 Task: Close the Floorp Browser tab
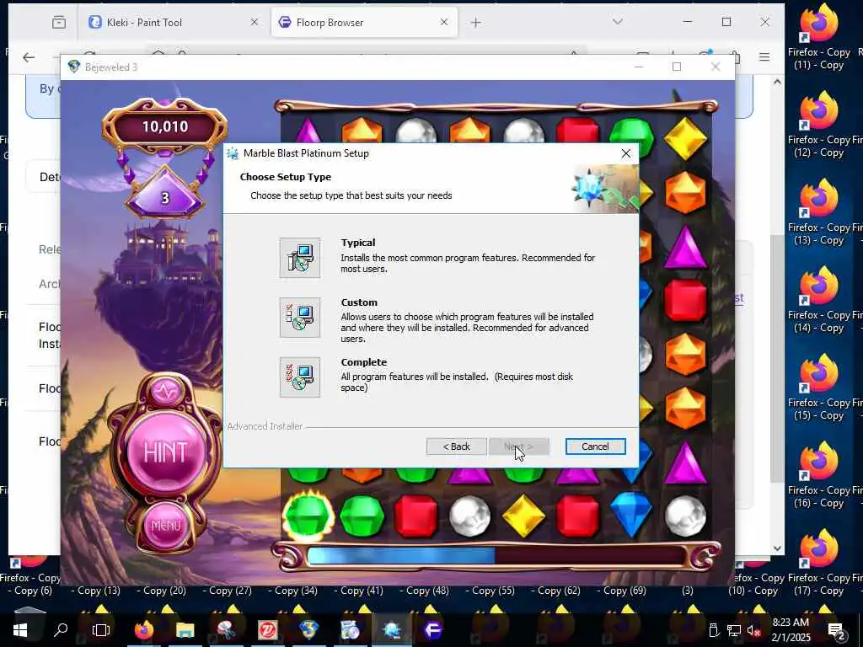[444, 22]
